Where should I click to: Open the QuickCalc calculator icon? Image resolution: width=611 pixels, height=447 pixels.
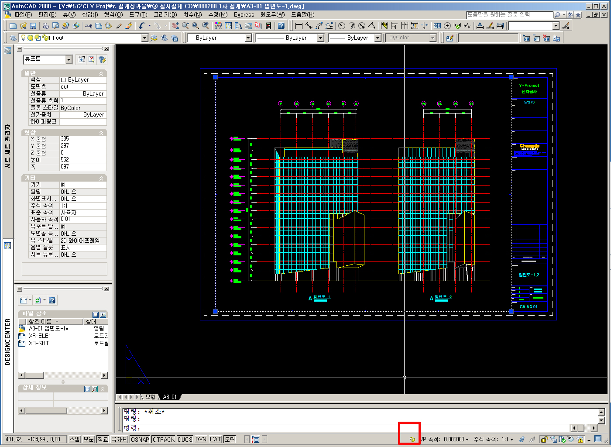pos(268,26)
